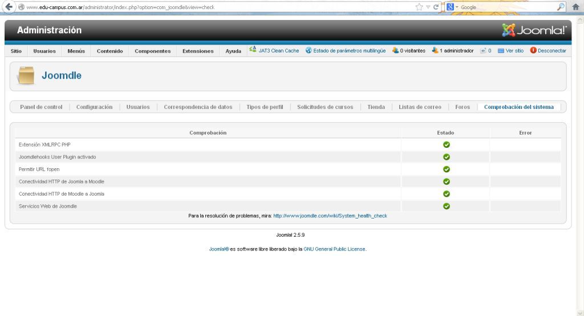
Task: Reload the page using the refresh icon
Action: point(437,7)
